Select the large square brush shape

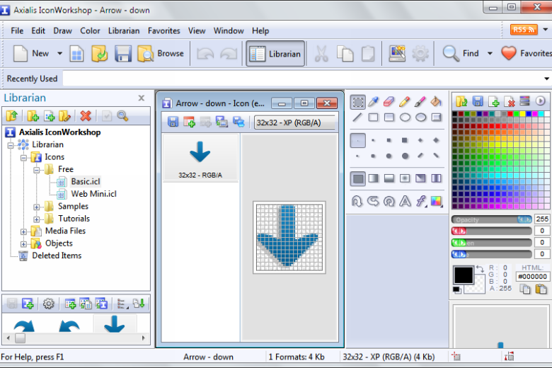coord(405,140)
